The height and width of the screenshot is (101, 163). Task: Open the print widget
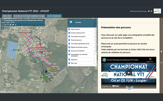pyautogui.click(x=13, y=25)
